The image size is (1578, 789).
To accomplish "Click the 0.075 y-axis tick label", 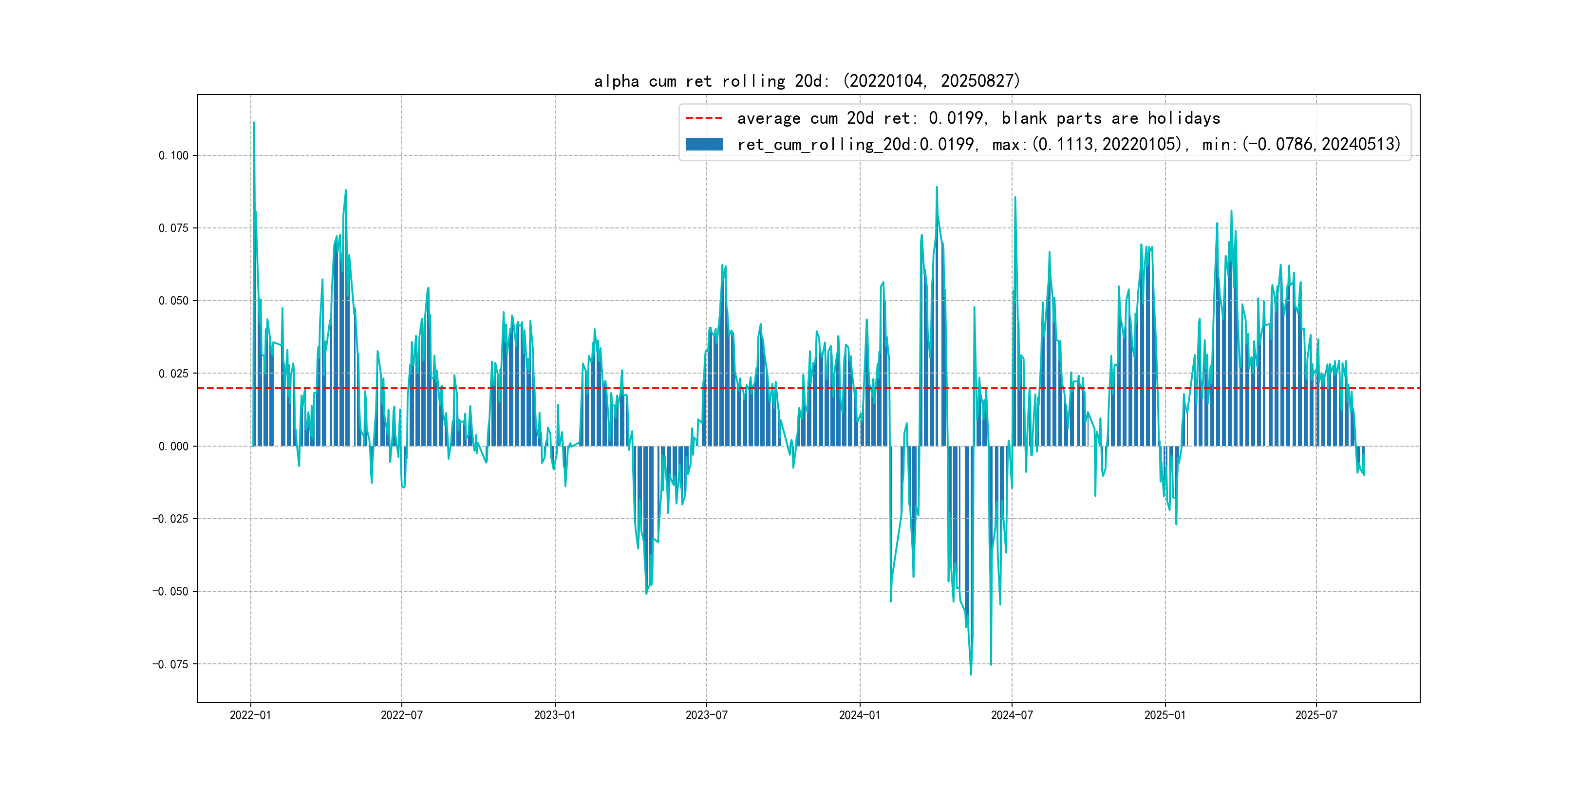I will [x=173, y=228].
